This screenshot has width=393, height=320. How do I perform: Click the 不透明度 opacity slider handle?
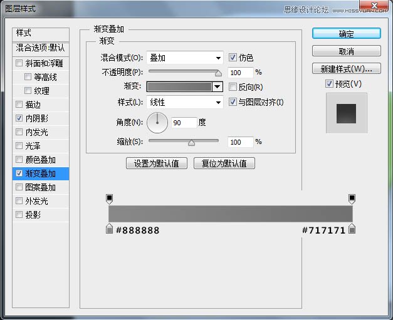click(x=218, y=73)
